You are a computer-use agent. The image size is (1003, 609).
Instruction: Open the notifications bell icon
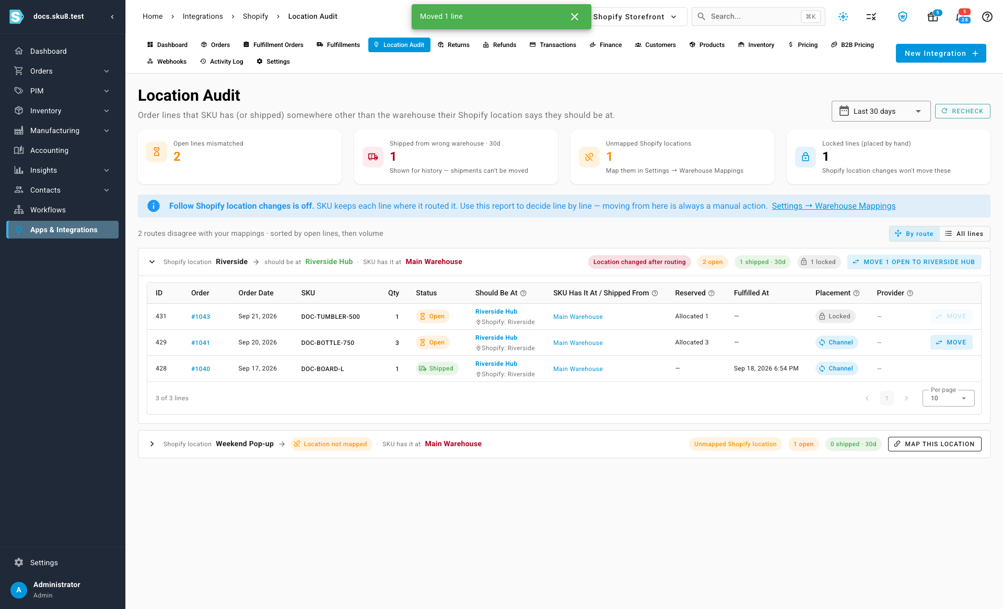(960, 17)
